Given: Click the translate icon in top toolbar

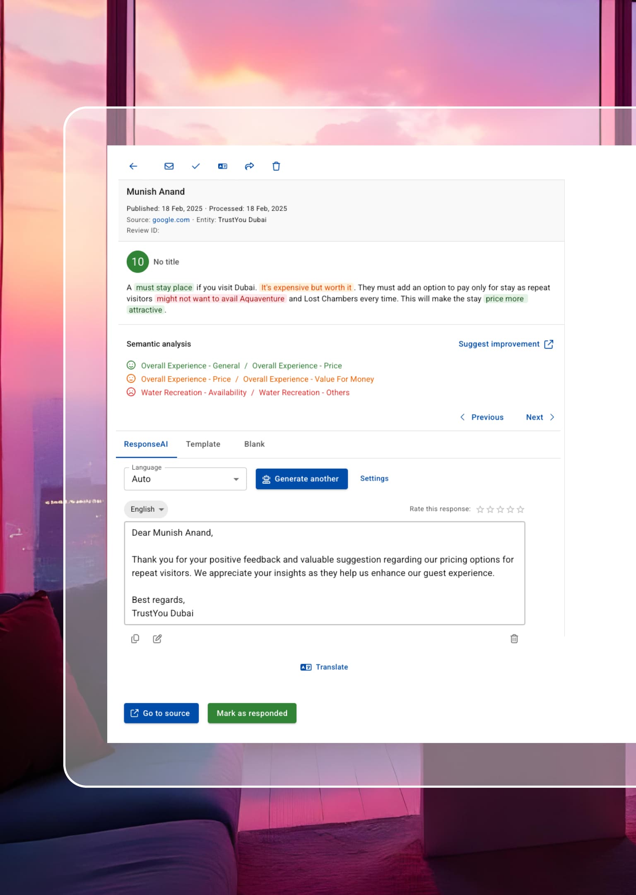Looking at the screenshot, I should (223, 166).
